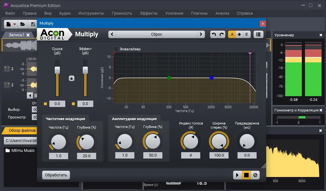Screen dimensions: 326x191
Task: Click the 100.0 stereo width field
Action: tap(219, 155)
